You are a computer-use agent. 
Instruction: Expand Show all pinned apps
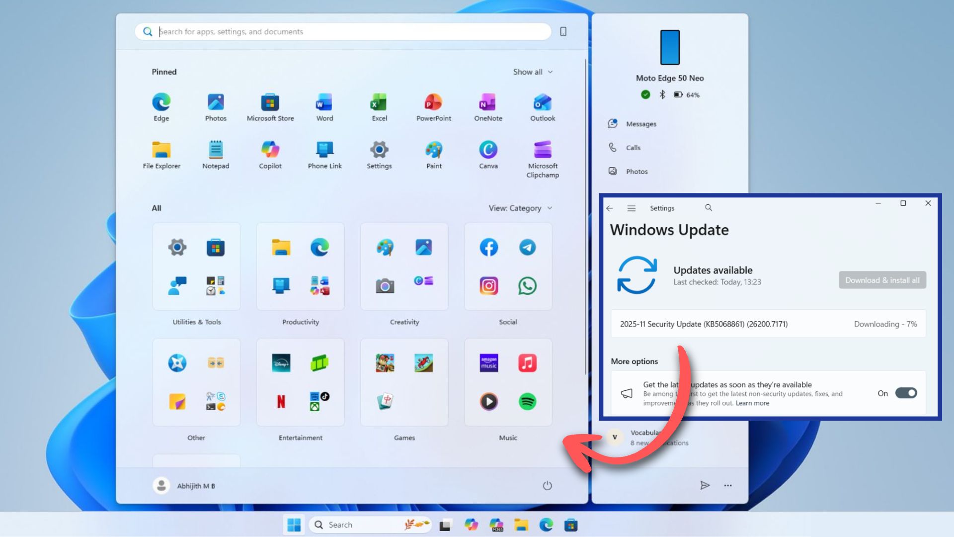(533, 72)
